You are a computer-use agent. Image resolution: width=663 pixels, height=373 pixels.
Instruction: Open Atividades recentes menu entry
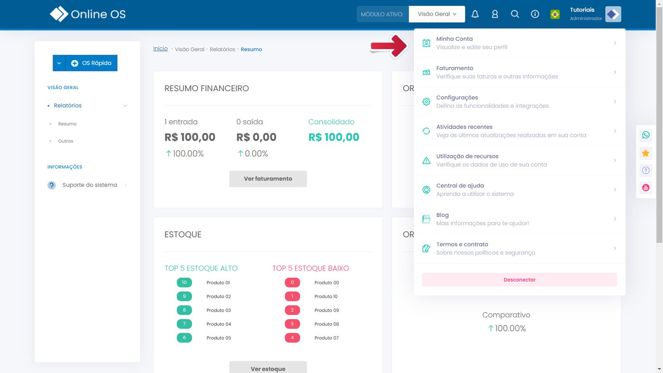pos(520,131)
